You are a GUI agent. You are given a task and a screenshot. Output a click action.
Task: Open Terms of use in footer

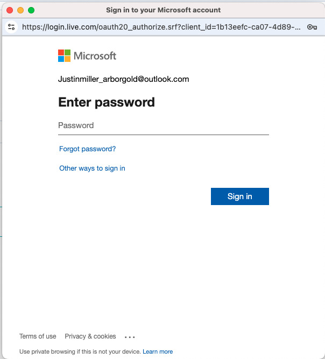click(x=38, y=336)
